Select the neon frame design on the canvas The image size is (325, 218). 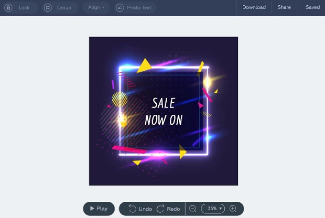tap(164, 111)
